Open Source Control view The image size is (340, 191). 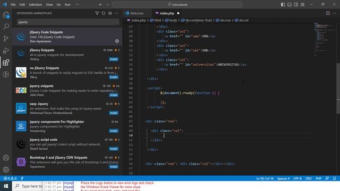click(6, 39)
